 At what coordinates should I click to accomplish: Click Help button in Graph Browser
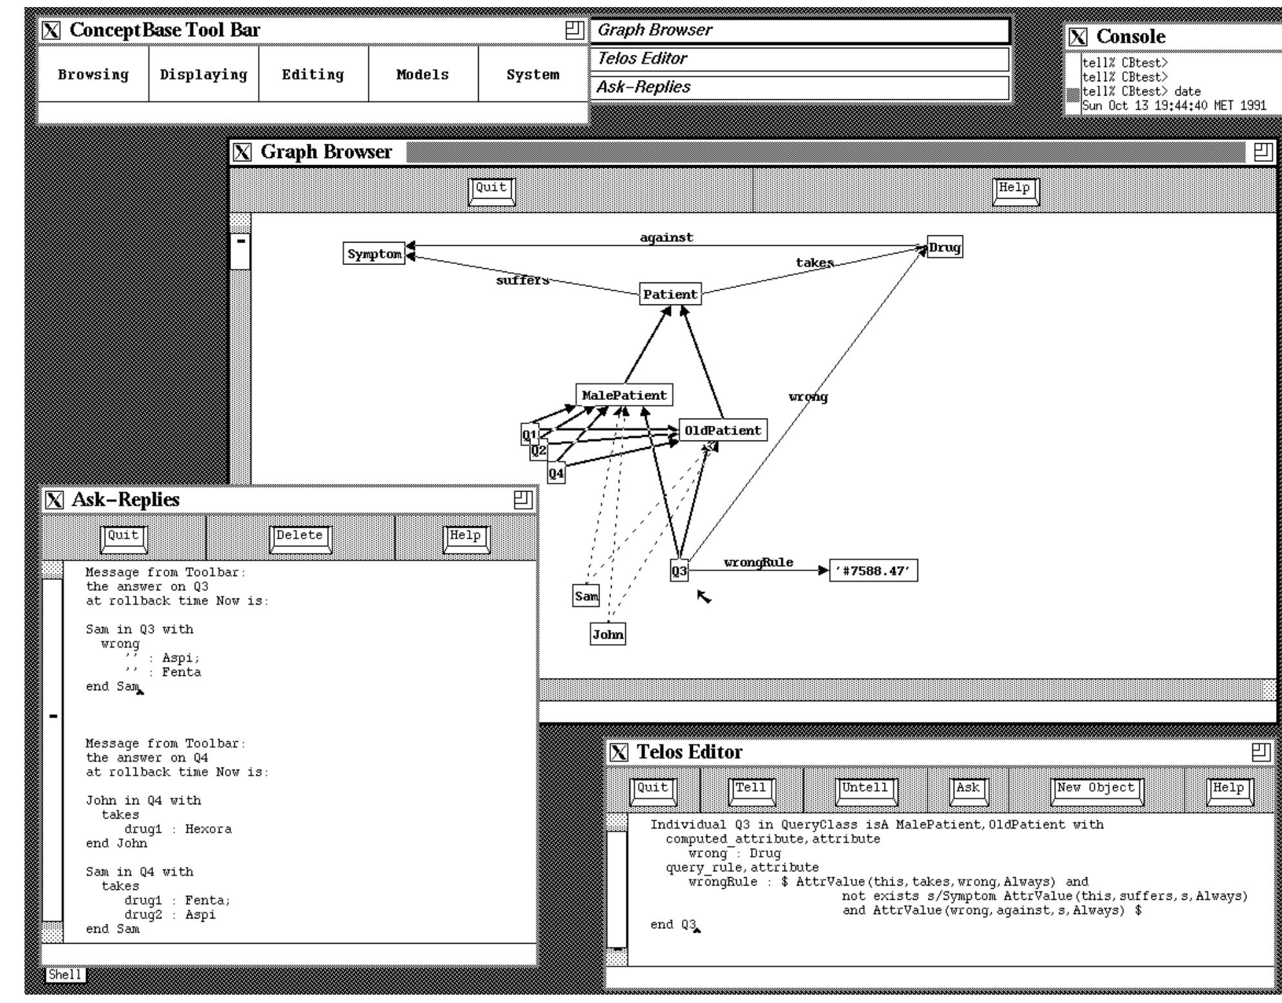pyautogui.click(x=1016, y=192)
